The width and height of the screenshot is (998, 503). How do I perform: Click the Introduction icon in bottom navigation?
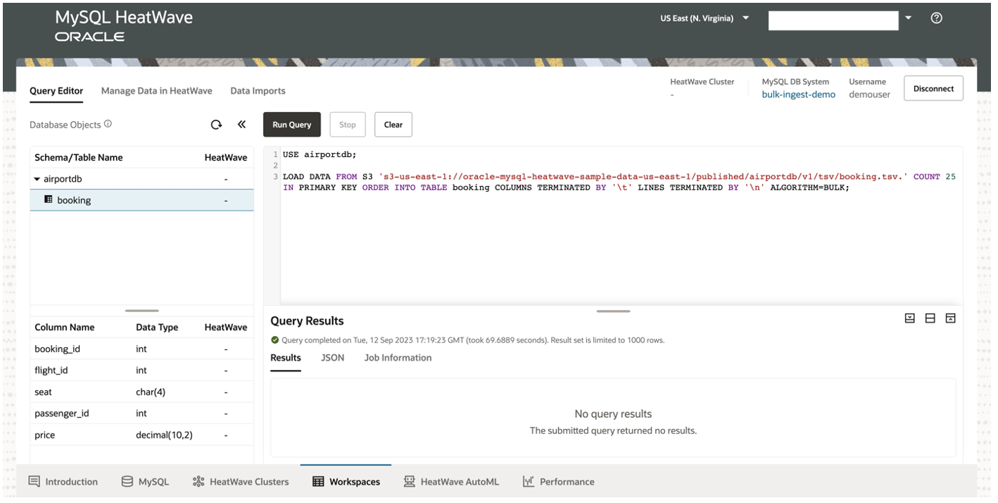pos(33,481)
